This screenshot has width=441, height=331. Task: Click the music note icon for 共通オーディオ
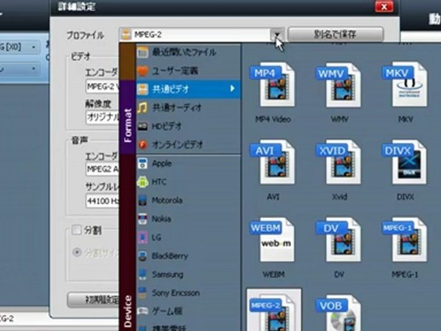tap(142, 108)
